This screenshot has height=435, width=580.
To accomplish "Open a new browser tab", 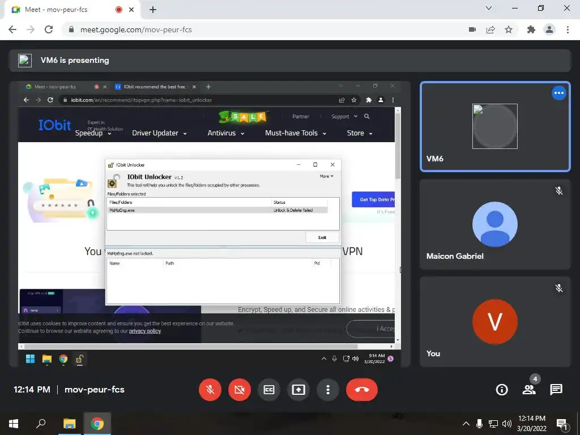I will click(153, 10).
